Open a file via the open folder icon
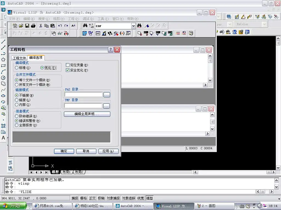 [21, 26]
